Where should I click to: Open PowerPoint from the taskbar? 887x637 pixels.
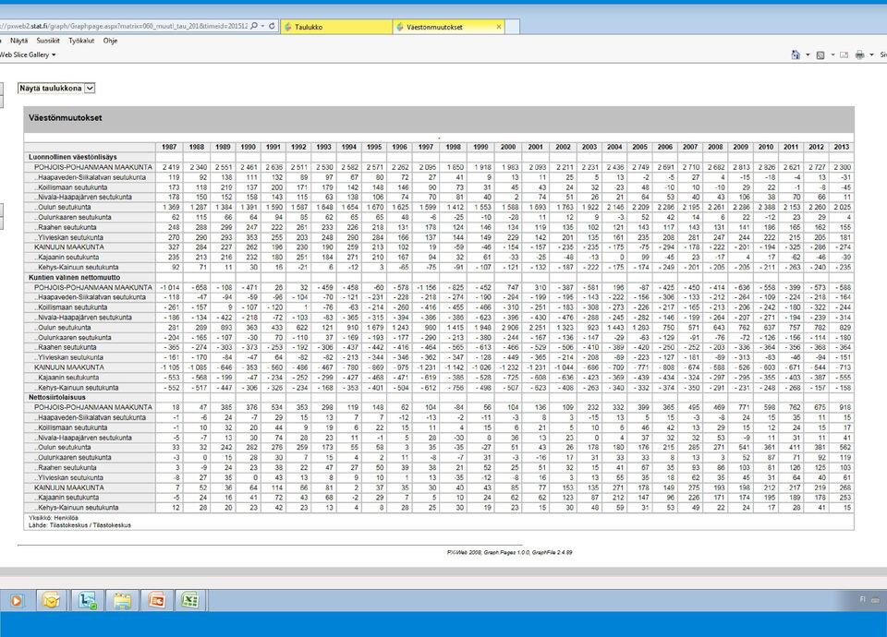pos(157,600)
